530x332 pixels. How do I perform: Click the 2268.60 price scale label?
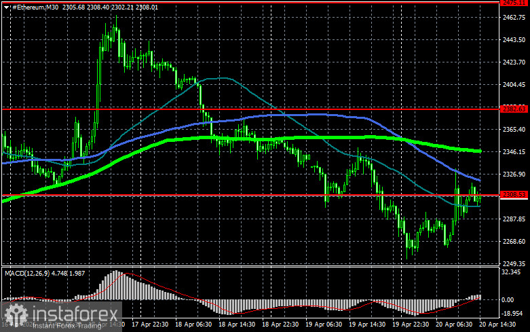coord(514,242)
